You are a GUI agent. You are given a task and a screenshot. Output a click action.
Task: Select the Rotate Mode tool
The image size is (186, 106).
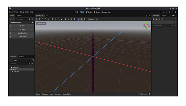click(42, 19)
